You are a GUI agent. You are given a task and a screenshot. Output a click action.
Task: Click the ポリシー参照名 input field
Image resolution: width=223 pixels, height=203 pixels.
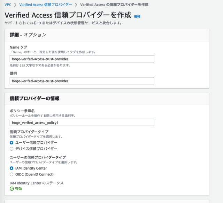tap(82, 122)
